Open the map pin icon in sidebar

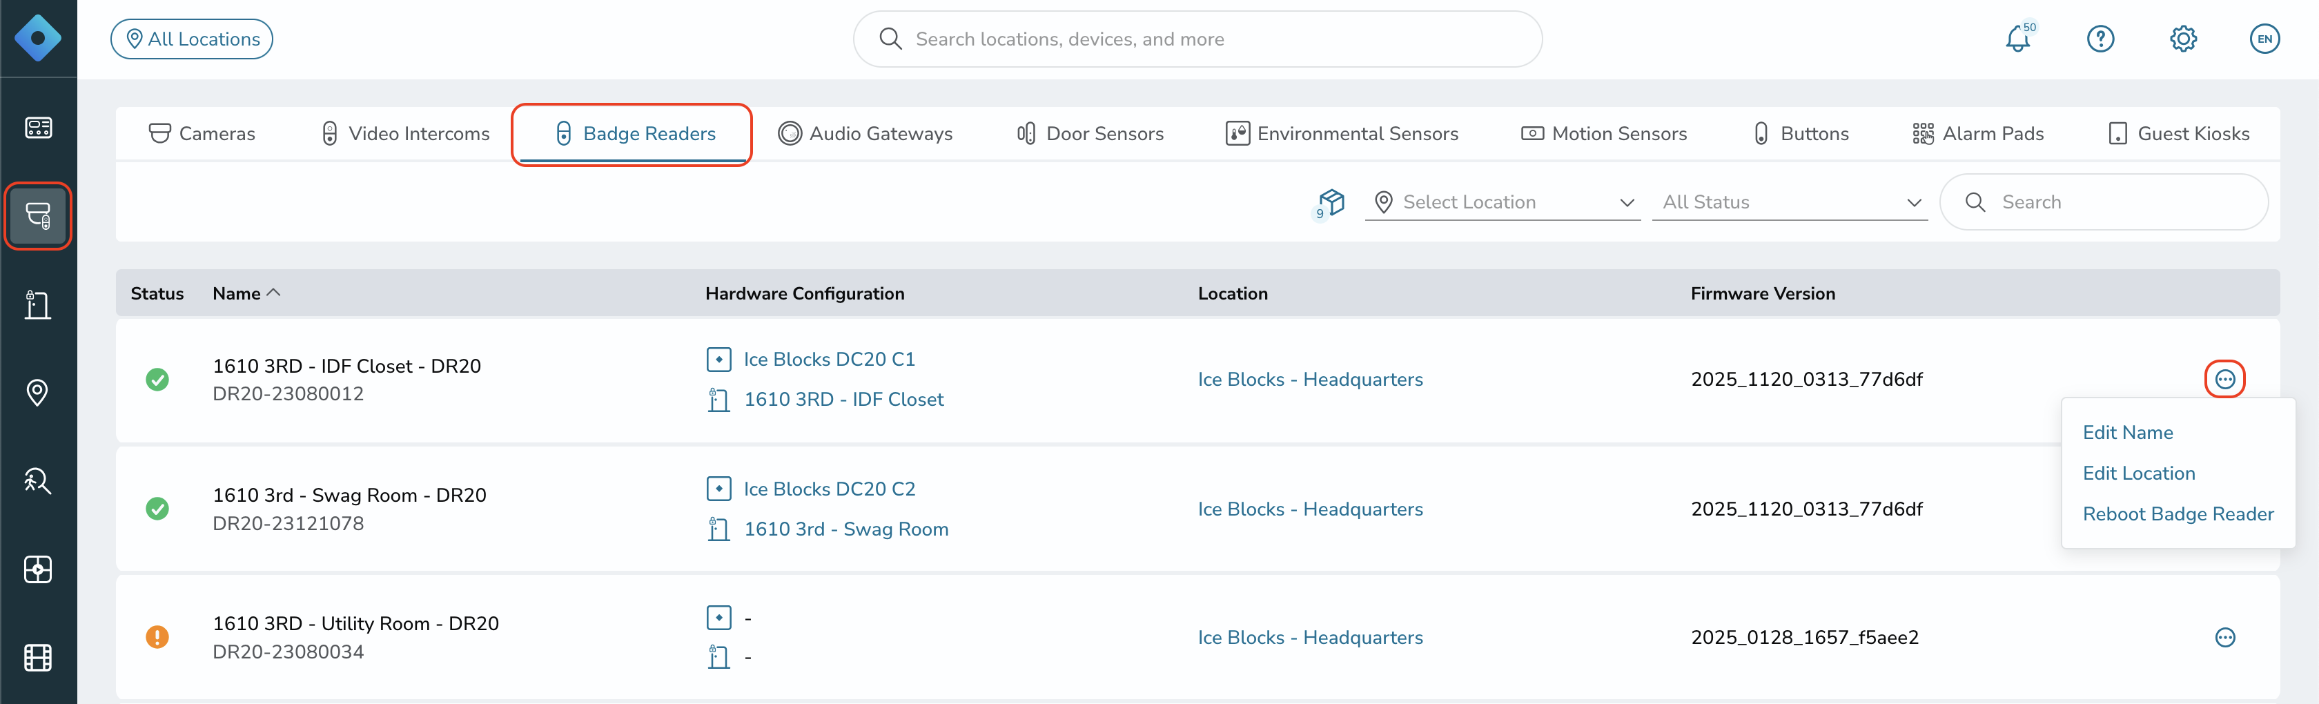[x=38, y=393]
